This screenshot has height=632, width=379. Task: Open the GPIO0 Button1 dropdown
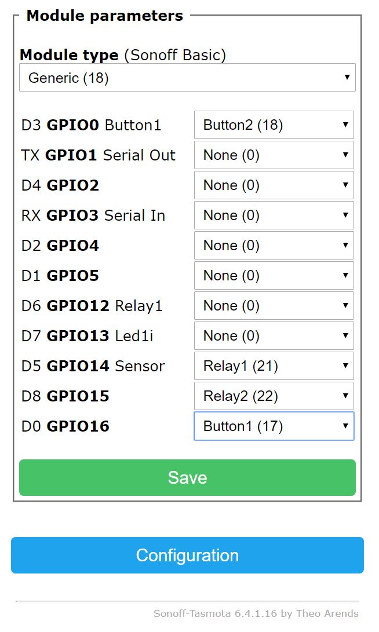coord(274,125)
